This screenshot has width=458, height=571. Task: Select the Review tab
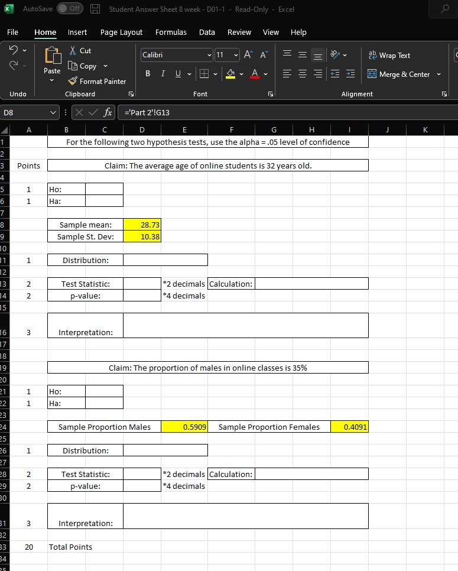click(239, 32)
